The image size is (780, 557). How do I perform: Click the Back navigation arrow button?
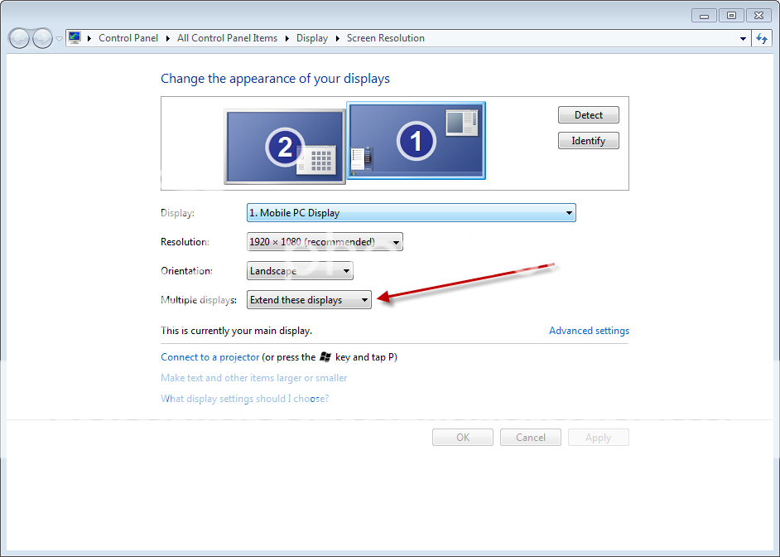point(19,38)
